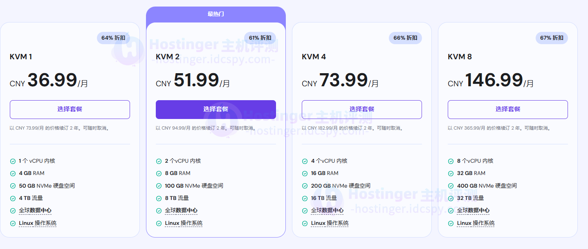Viewport: 588px width, 249px height.
Task: Click the KVM 4 plan title
Action: (x=314, y=57)
